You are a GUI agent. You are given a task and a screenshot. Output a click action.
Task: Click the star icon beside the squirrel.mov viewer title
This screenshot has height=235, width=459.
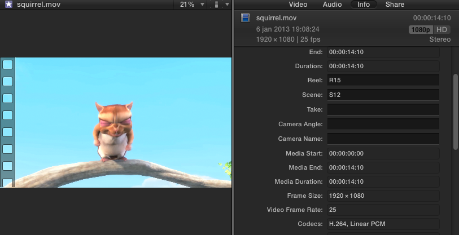(9, 5)
